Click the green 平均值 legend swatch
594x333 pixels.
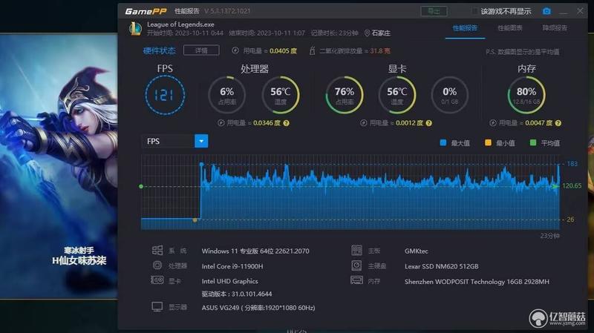click(533, 142)
